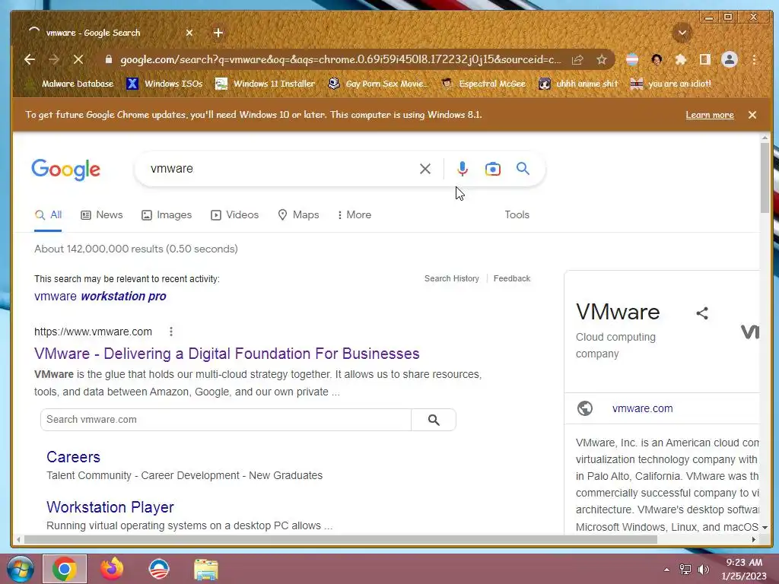
Task: Search by image with camera icon
Action: point(493,169)
